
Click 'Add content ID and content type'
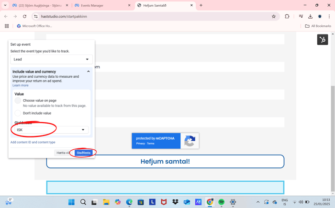click(33, 142)
